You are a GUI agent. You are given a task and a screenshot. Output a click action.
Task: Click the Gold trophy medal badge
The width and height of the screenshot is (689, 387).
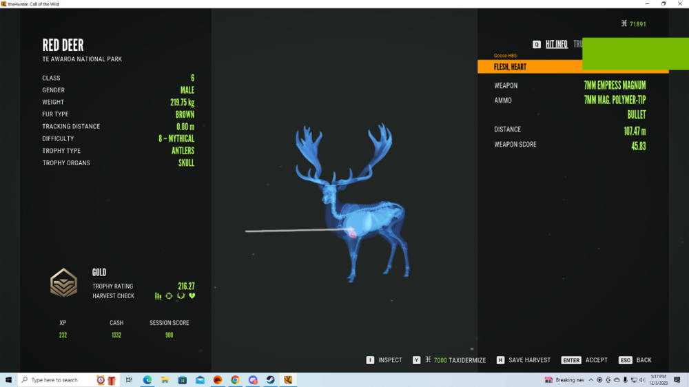pyautogui.click(x=63, y=282)
